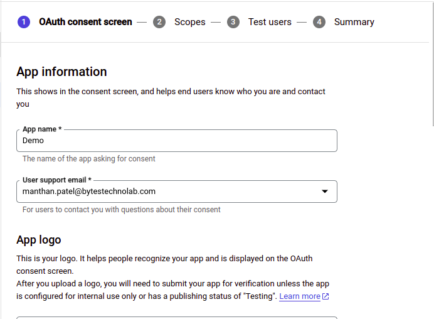The width and height of the screenshot is (434, 319).
Task: Click the logo upload box at bottom edge
Action: (x=177, y=318)
